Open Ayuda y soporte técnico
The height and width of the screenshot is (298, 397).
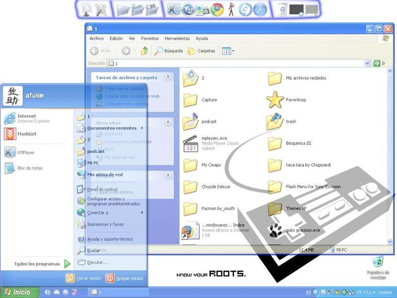pyautogui.click(x=105, y=239)
